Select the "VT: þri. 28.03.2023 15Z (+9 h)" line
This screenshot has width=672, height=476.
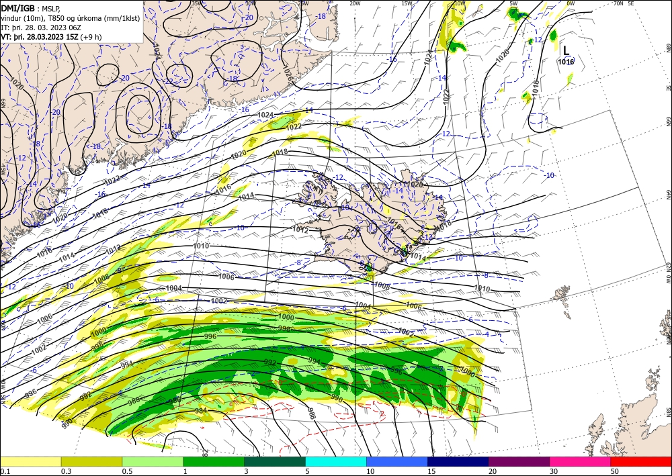click(52, 36)
